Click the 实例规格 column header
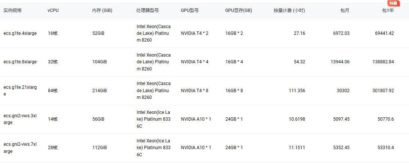Viewport: 409px width, 163px height. coord(12,10)
